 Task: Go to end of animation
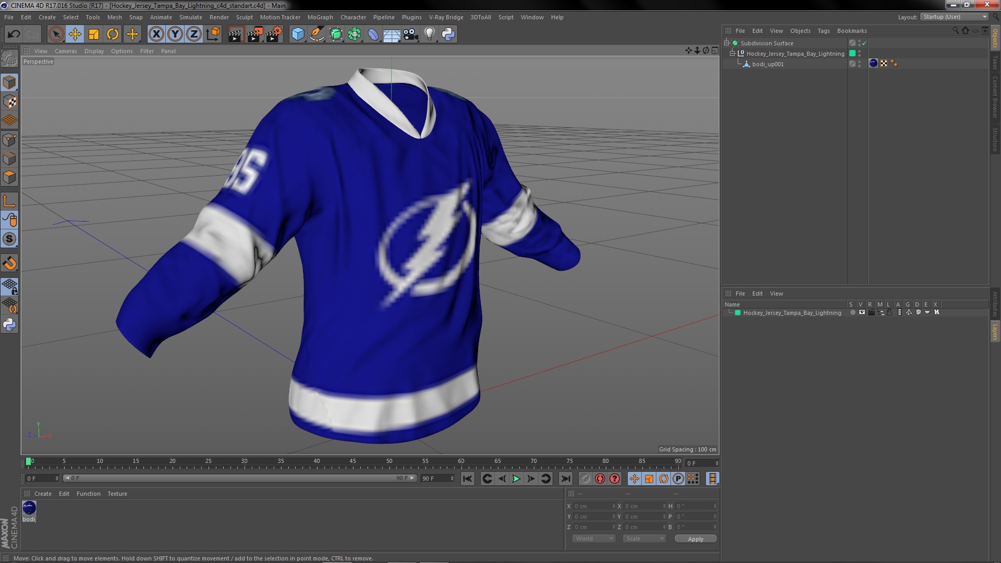[x=565, y=479]
